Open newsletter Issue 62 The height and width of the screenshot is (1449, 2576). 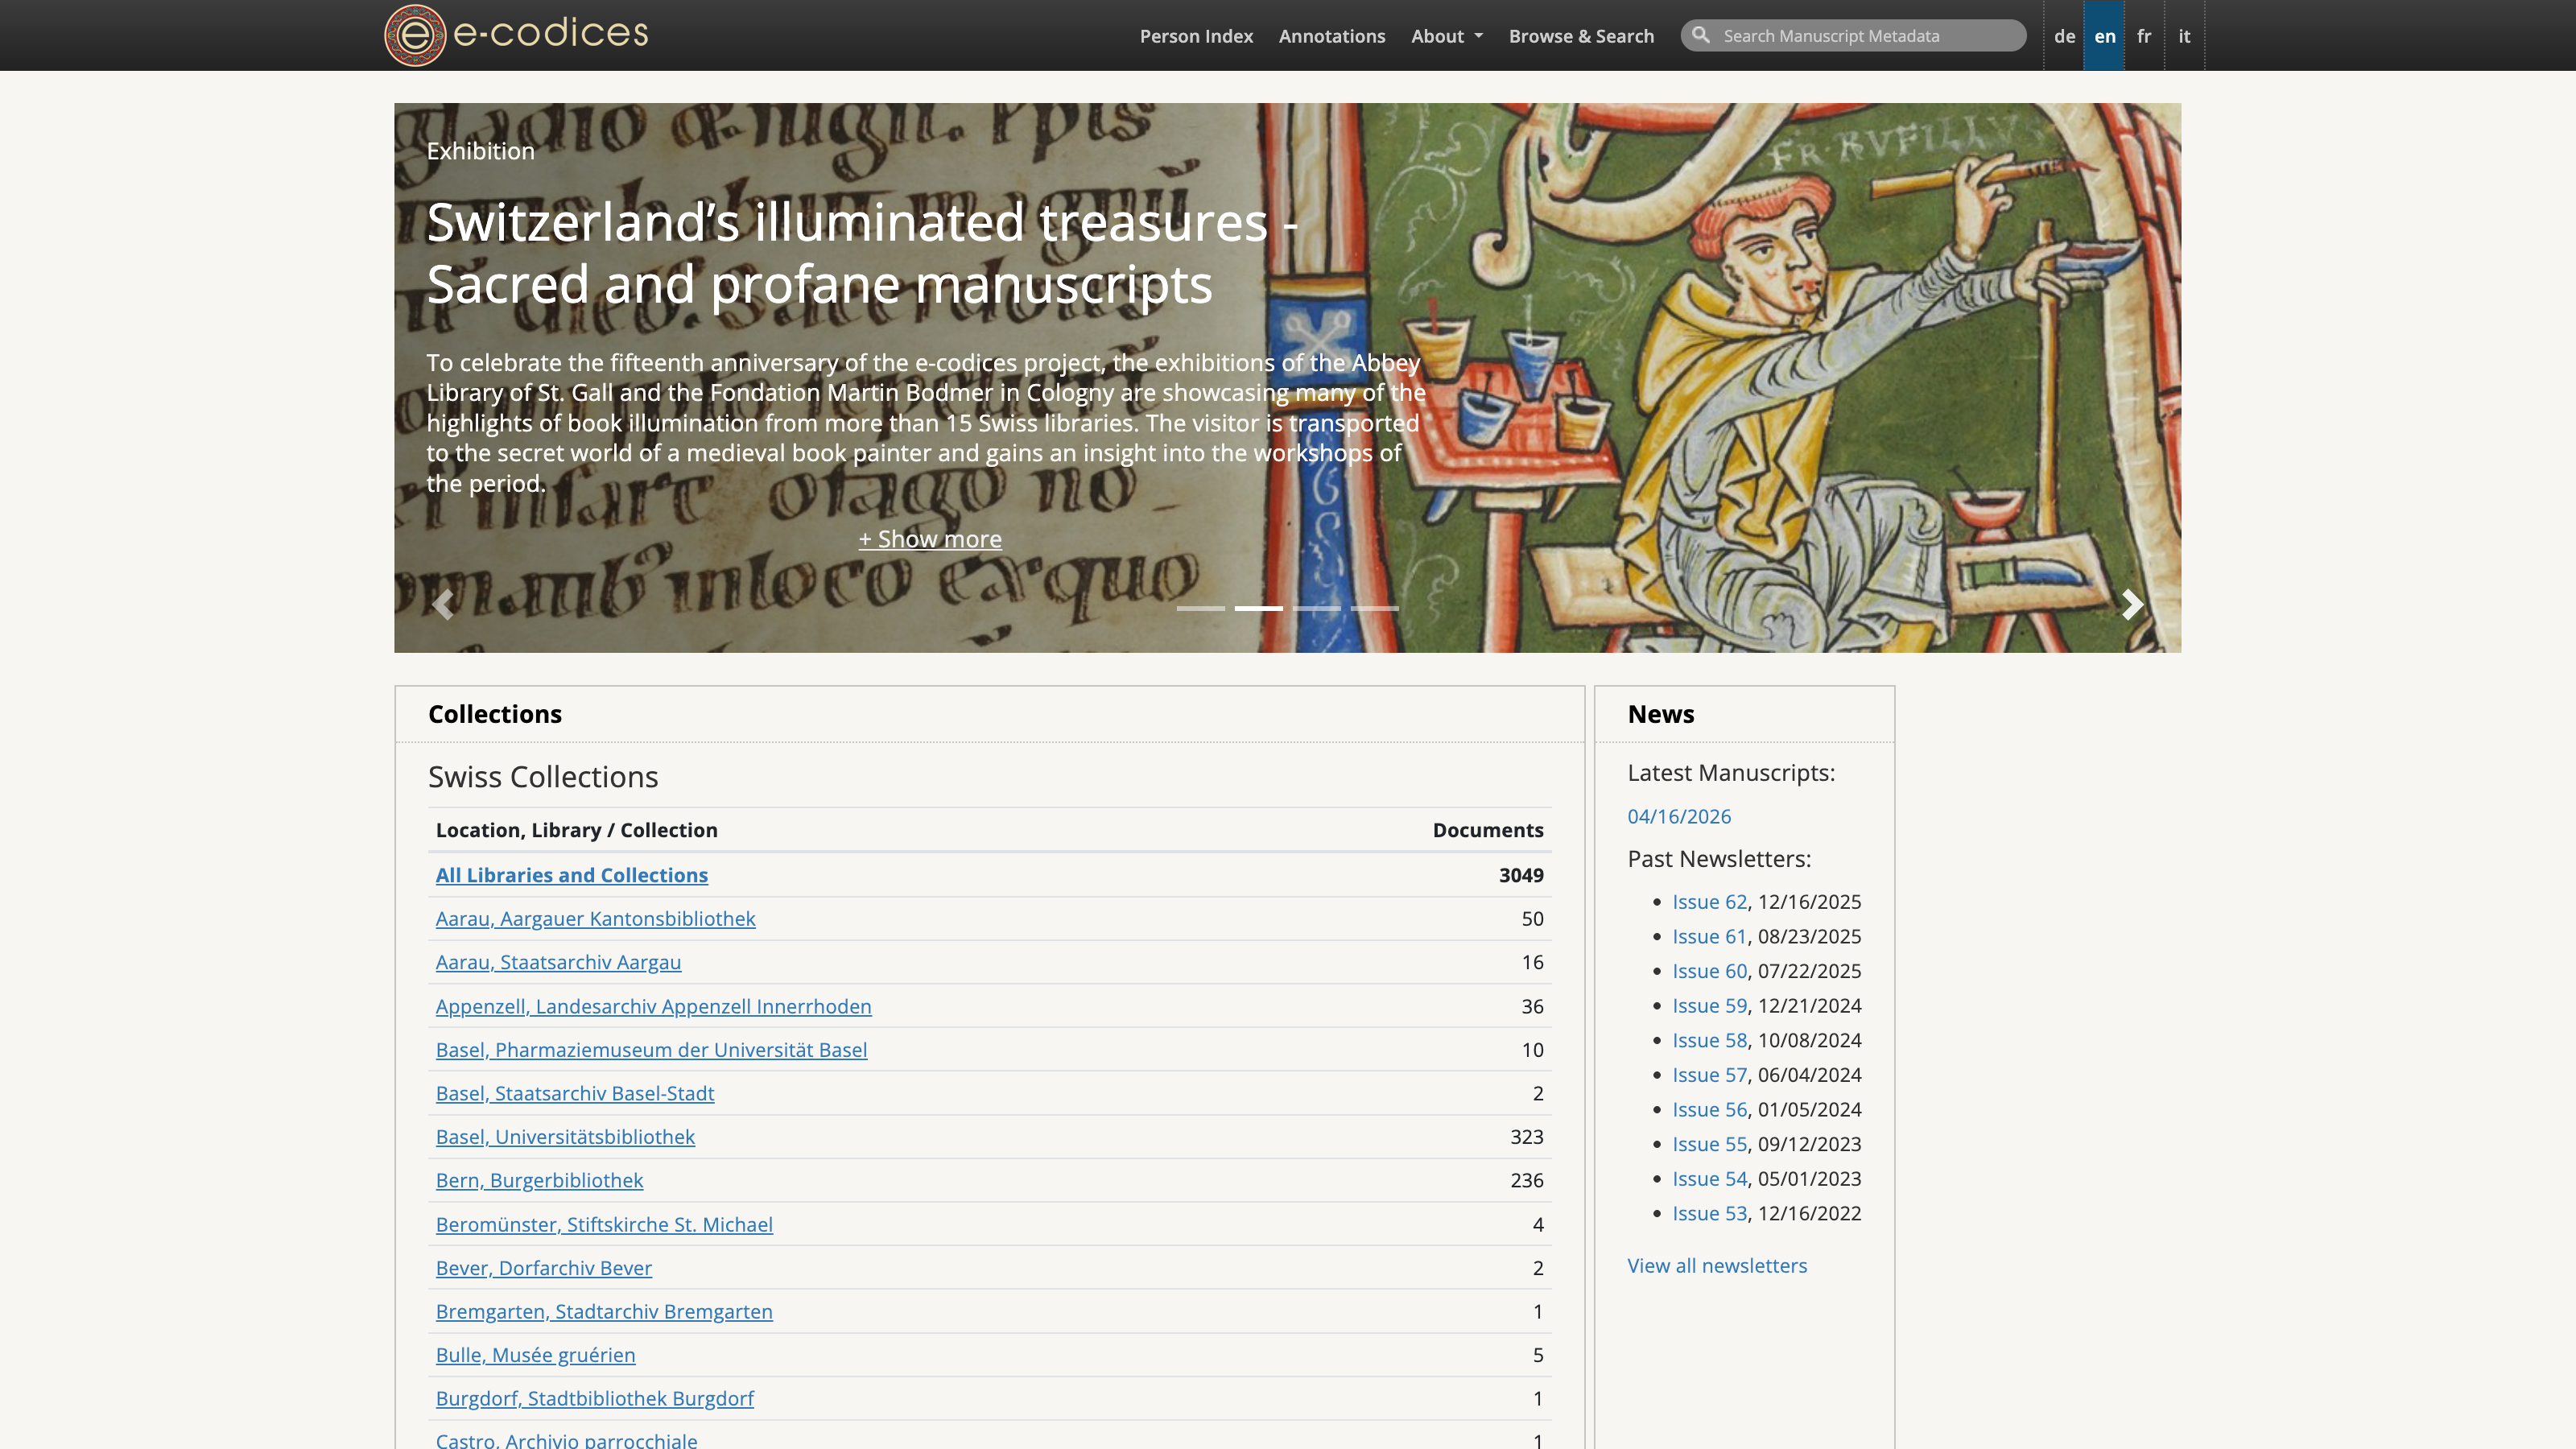click(x=1709, y=901)
